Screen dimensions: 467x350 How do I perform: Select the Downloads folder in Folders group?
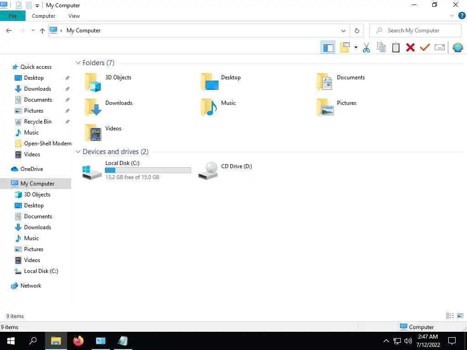(x=109, y=108)
